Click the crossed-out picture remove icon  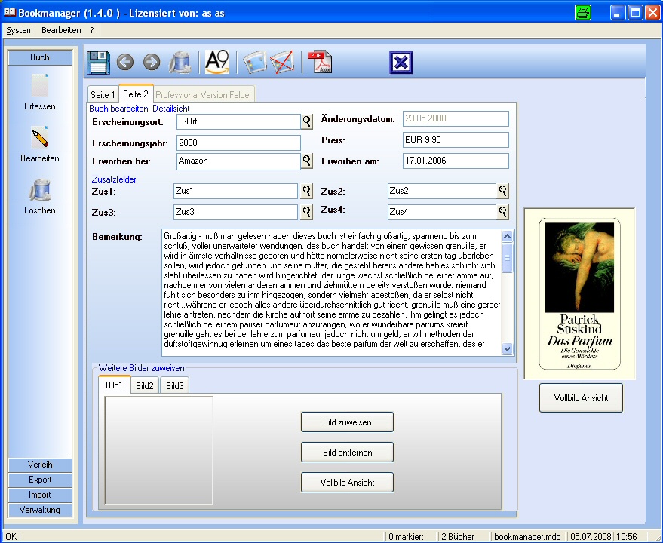coord(283,62)
